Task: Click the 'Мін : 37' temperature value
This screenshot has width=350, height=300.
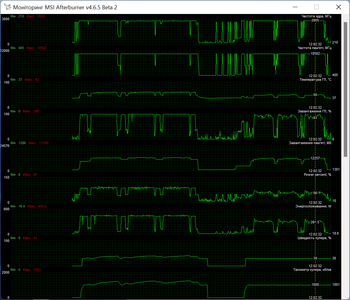Action: [16, 80]
